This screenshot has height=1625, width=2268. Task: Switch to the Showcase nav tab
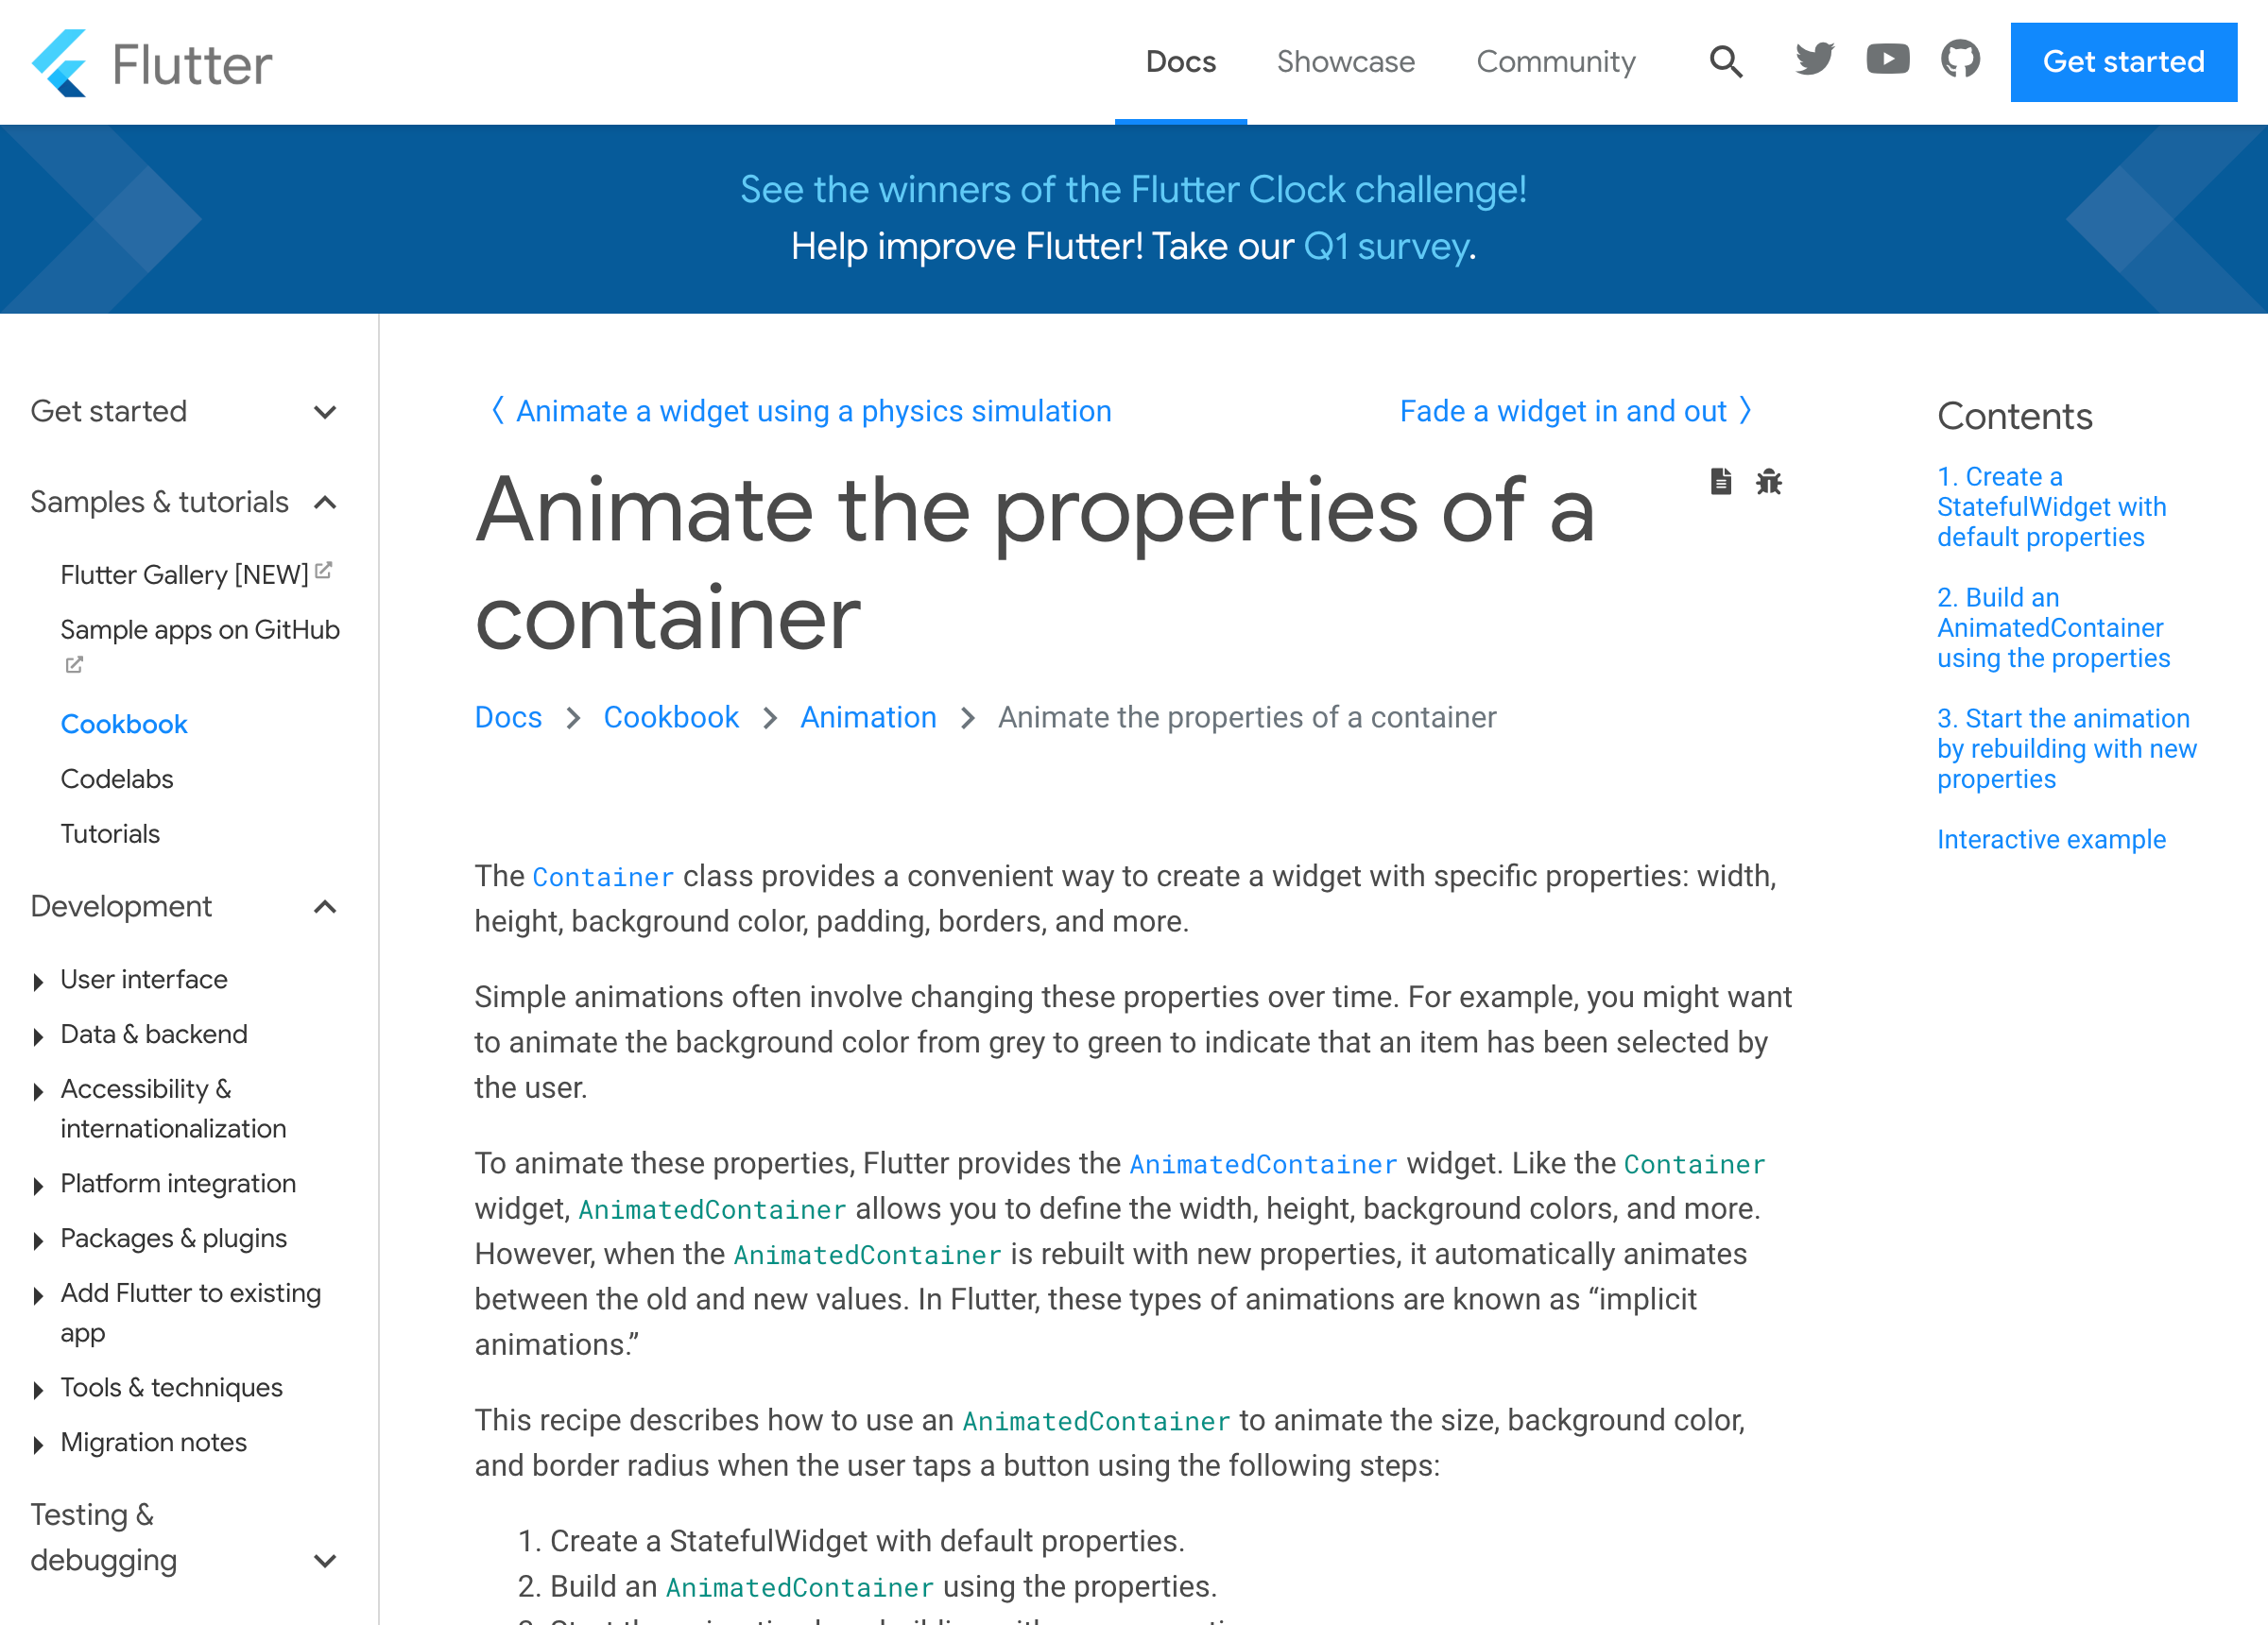(1345, 62)
